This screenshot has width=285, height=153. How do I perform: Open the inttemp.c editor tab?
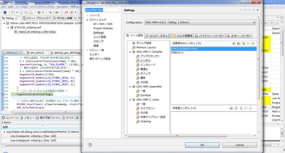click(12, 53)
